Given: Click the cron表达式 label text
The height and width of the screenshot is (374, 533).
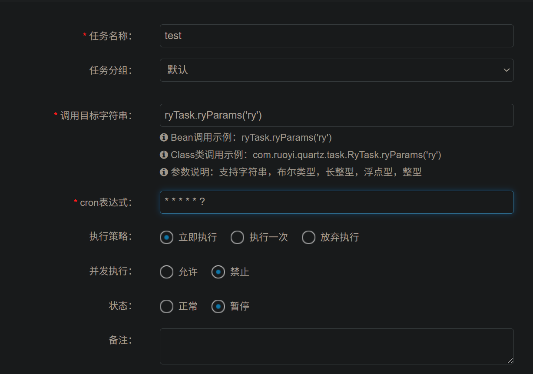Looking at the screenshot, I should pos(106,202).
